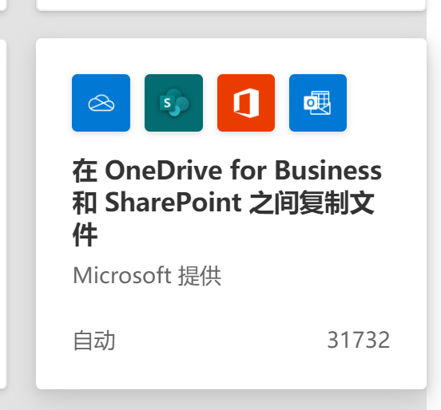This screenshot has width=441, height=410.
Task: Click the teal SharePoint icon
Action: pyautogui.click(x=173, y=103)
